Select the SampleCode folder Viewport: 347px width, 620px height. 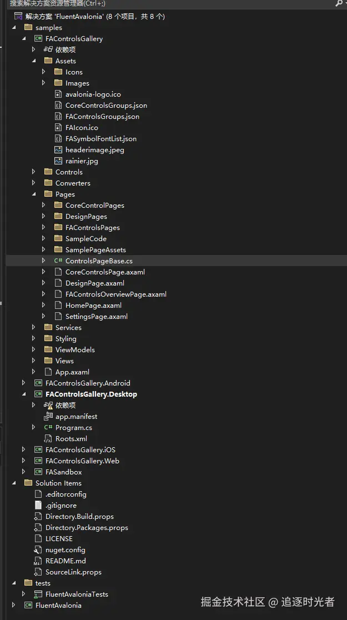(x=86, y=238)
